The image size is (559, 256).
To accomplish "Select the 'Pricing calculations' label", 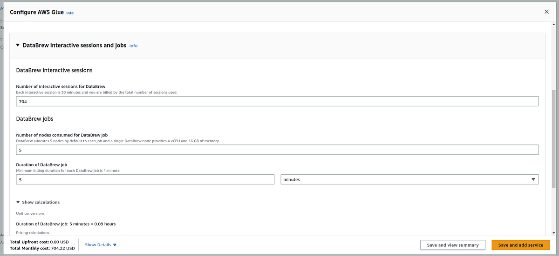I will [33, 232].
